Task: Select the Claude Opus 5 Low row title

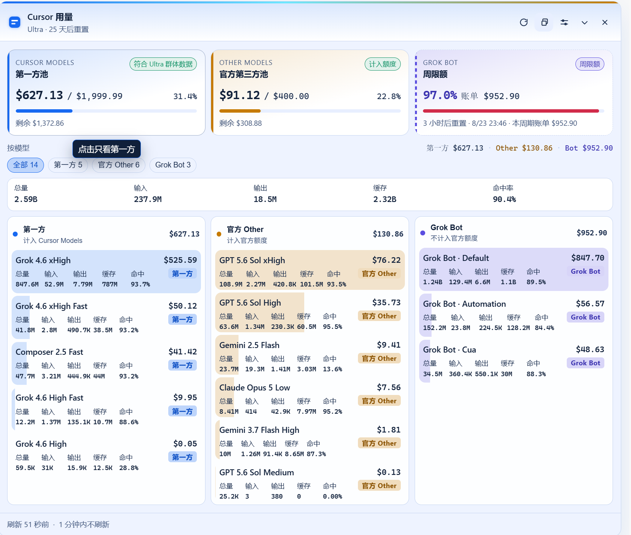Action: pyautogui.click(x=255, y=387)
